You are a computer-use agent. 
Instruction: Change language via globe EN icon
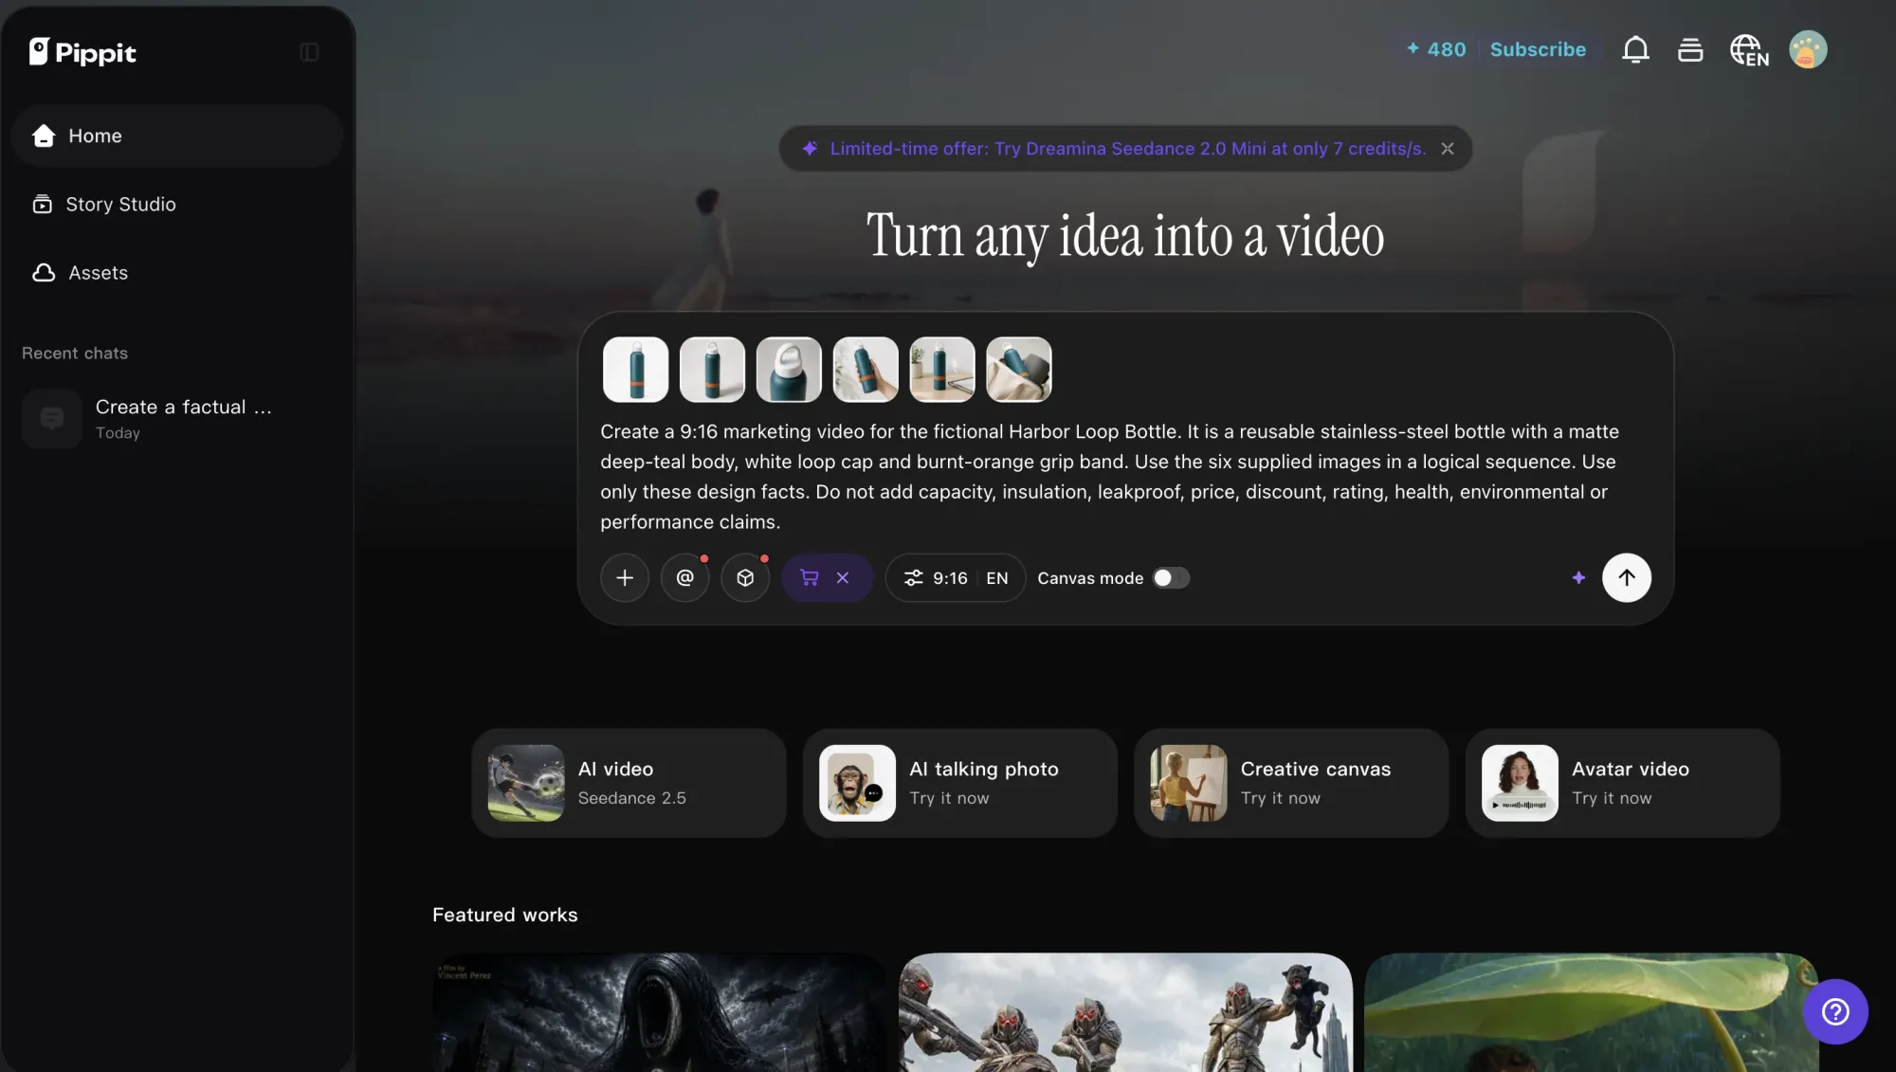click(1749, 50)
